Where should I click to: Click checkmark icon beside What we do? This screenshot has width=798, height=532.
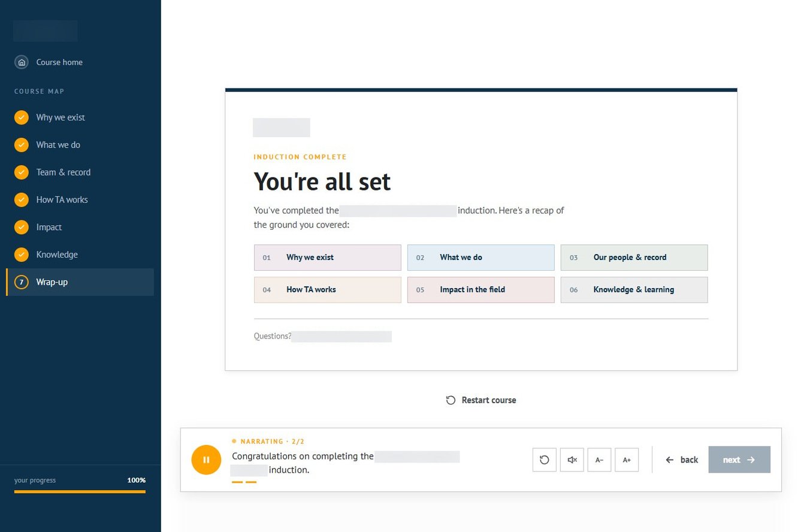22,145
